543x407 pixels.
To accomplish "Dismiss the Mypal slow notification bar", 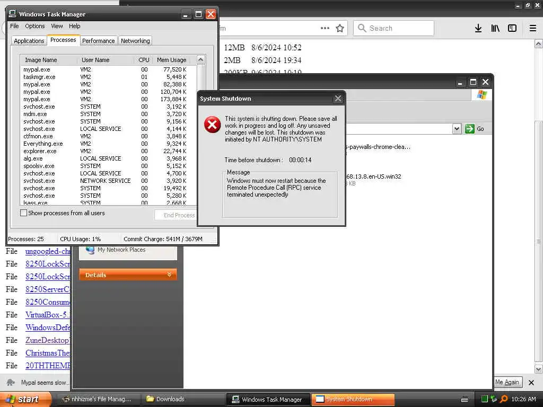I will (x=531, y=383).
